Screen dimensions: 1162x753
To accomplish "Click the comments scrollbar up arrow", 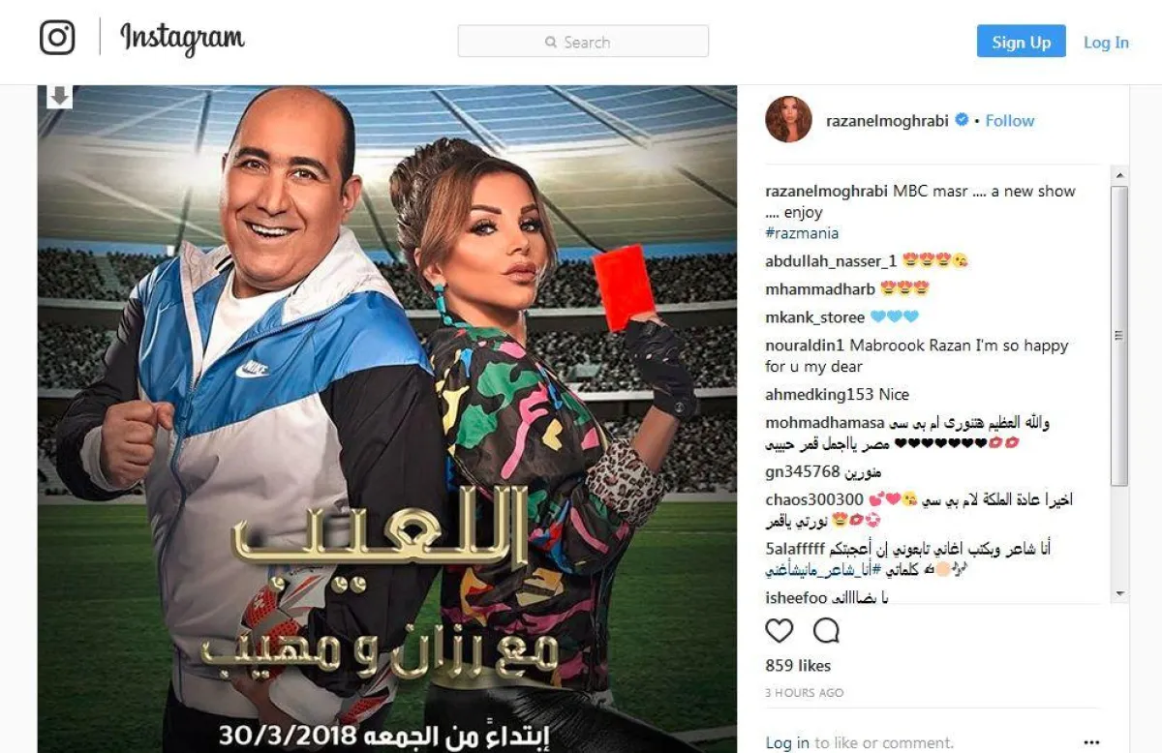I will pyautogui.click(x=1119, y=175).
